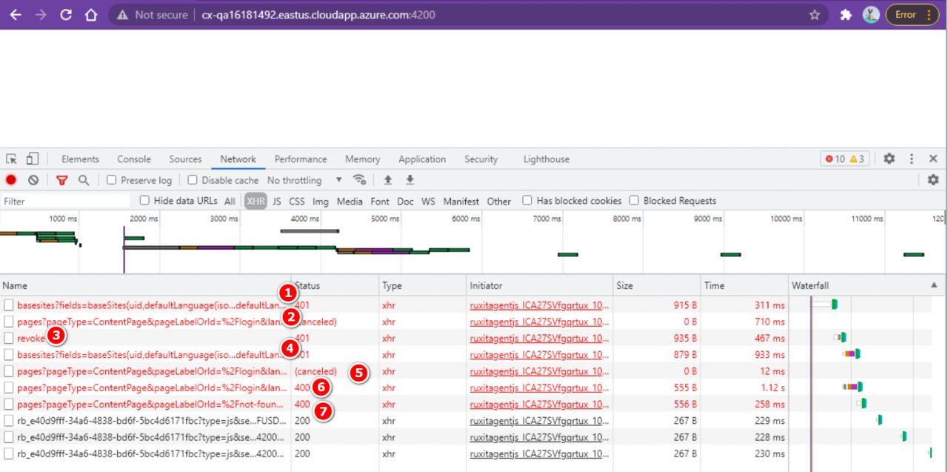Switch to the Console tab
948x472 pixels.
(x=134, y=159)
